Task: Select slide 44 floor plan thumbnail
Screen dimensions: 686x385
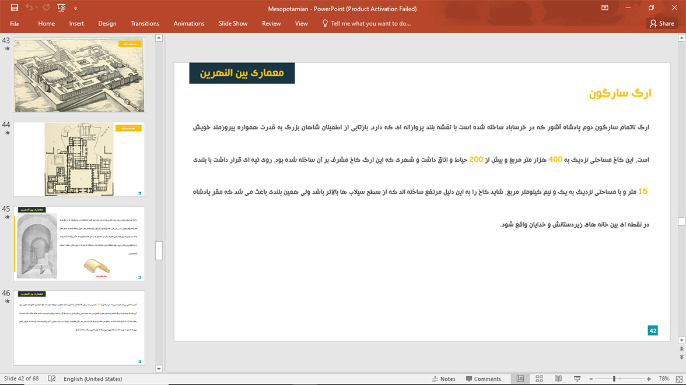Action: point(79,160)
